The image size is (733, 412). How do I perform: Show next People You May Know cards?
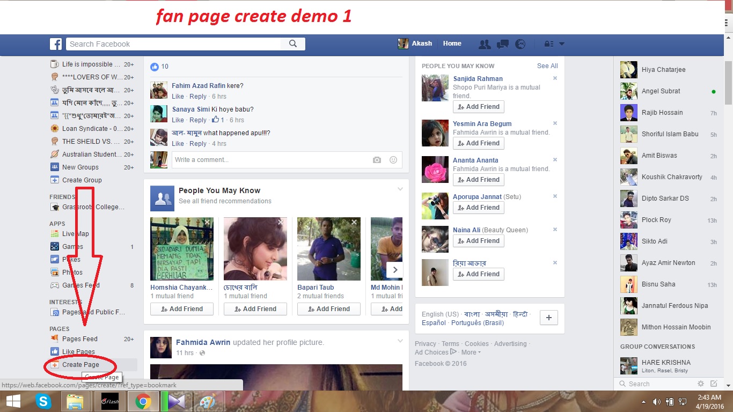tap(395, 270)
